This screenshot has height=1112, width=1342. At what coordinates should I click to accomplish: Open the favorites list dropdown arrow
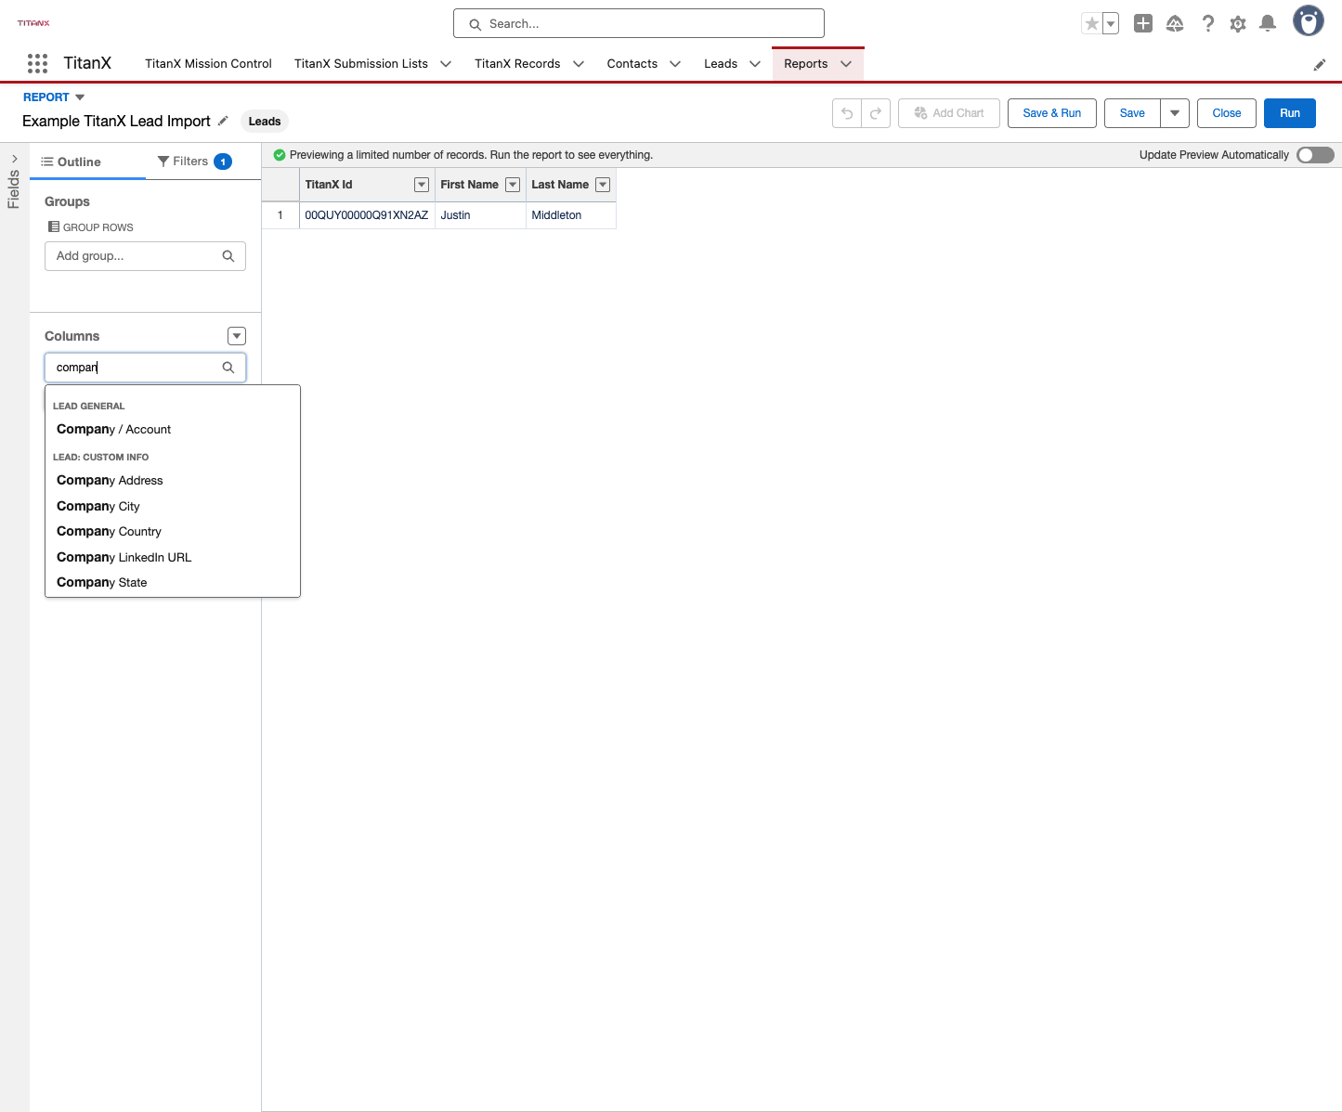(x=1111, y=24)
